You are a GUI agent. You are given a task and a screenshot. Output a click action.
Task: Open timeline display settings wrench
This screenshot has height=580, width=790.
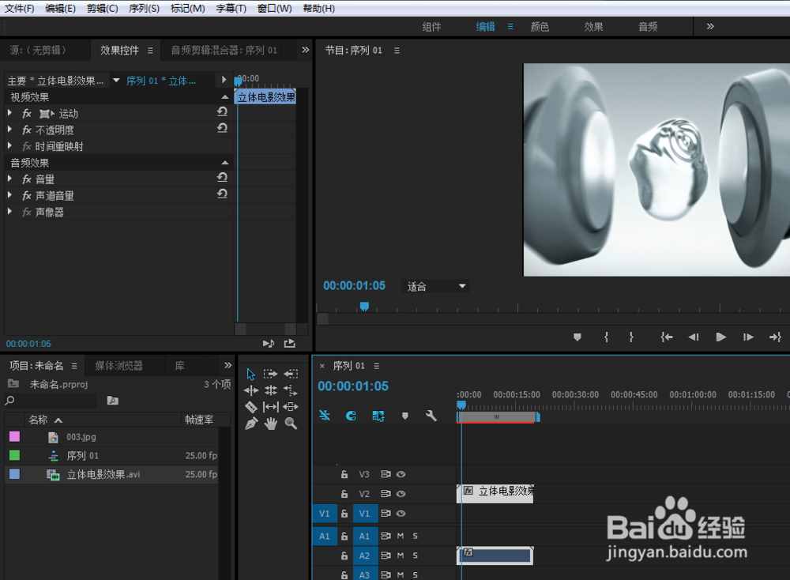click(431, 416)
